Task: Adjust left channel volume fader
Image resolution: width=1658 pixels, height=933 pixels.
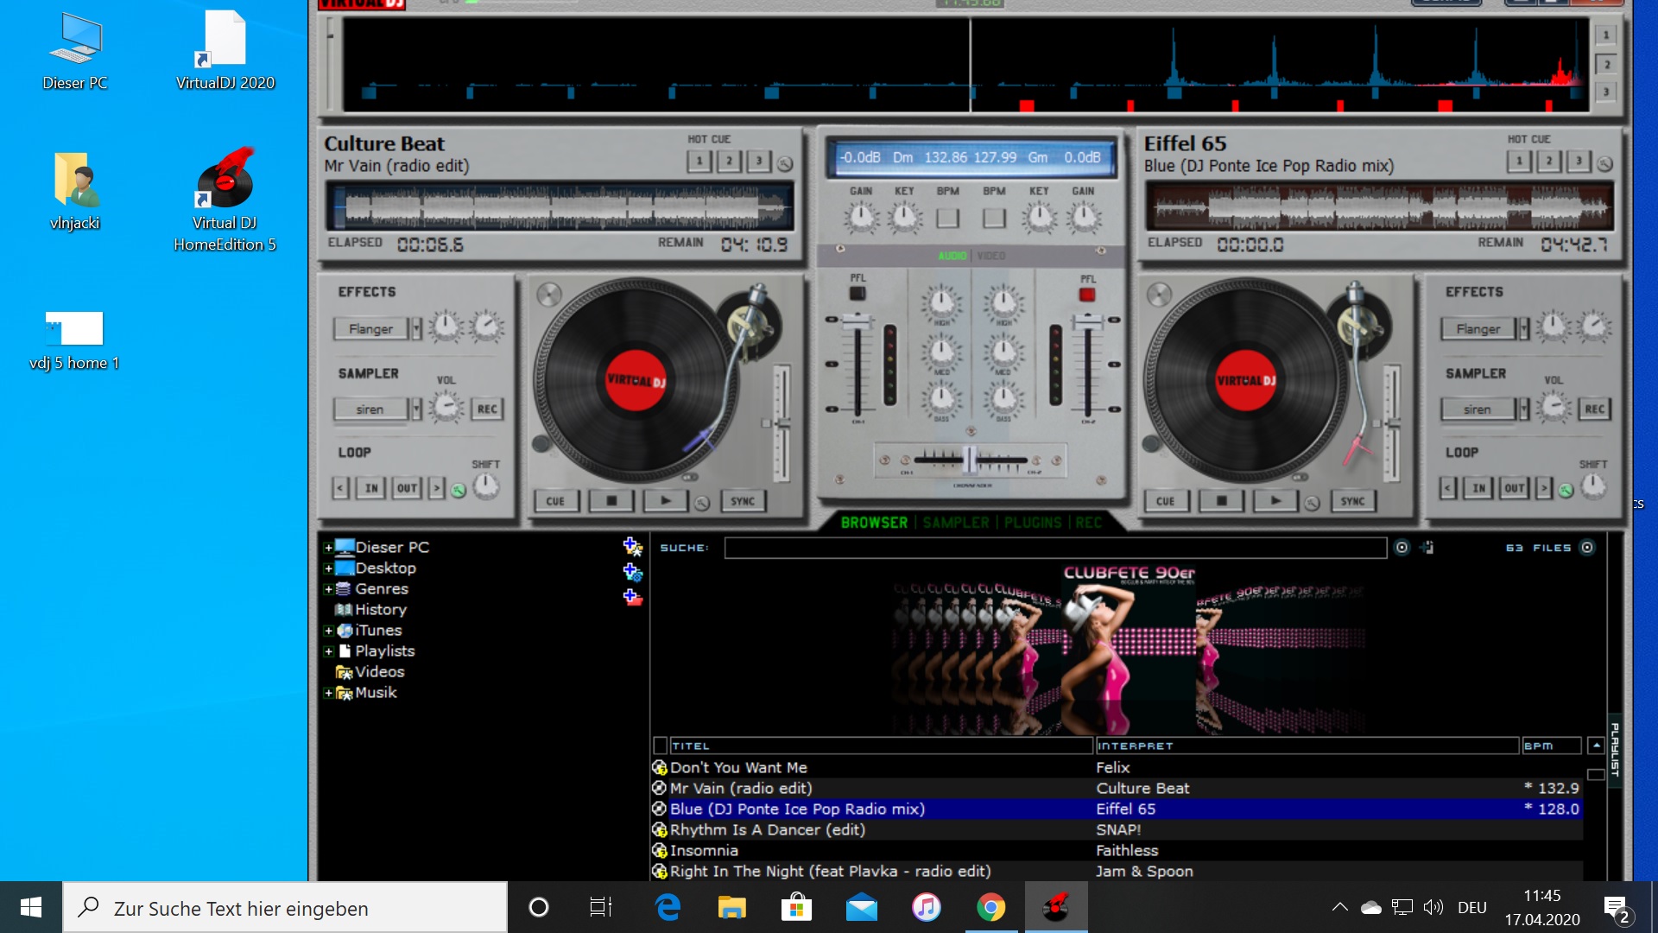Action: coord(857,322)
